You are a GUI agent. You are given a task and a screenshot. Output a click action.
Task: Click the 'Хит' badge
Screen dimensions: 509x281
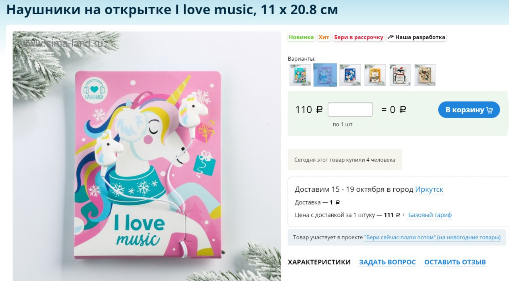[x=324, y=37]
